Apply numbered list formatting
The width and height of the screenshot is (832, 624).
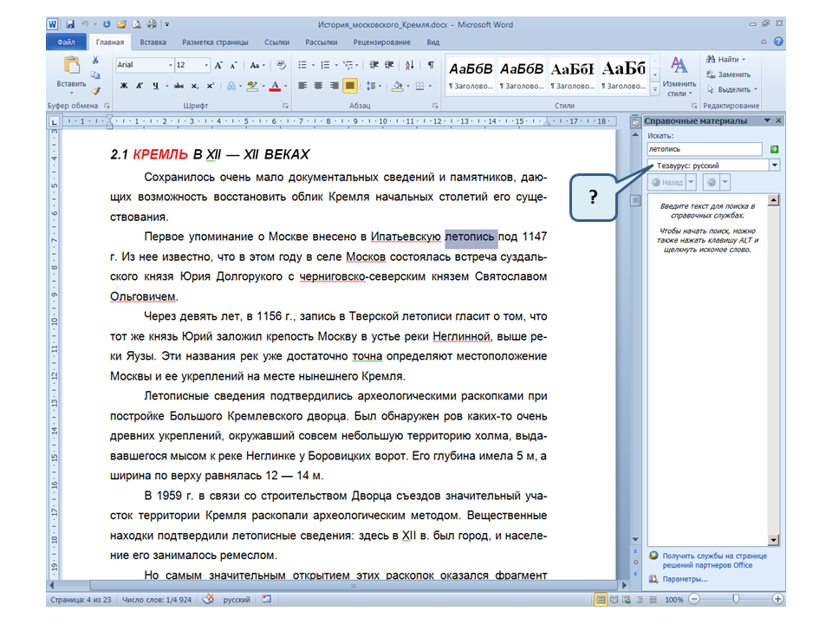(x=325, y=65)
